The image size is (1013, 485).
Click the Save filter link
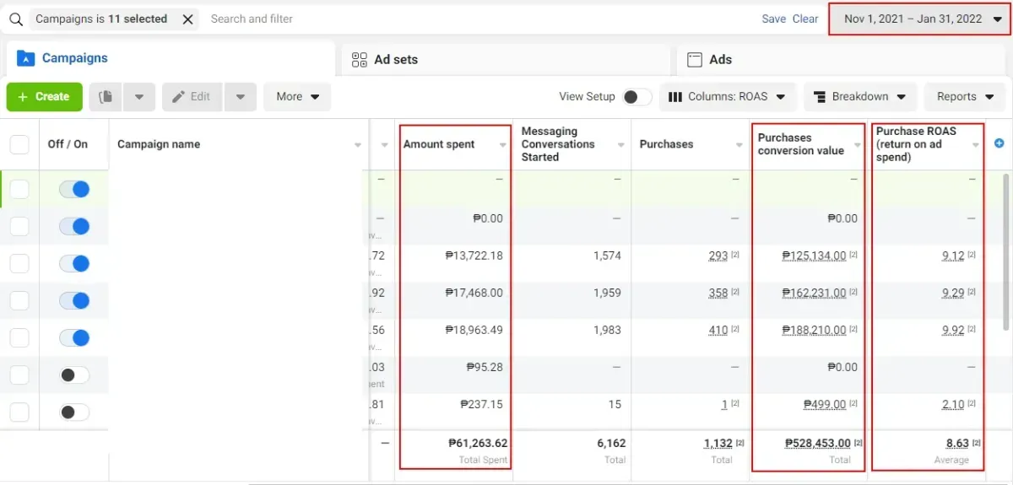click(773, 19)
